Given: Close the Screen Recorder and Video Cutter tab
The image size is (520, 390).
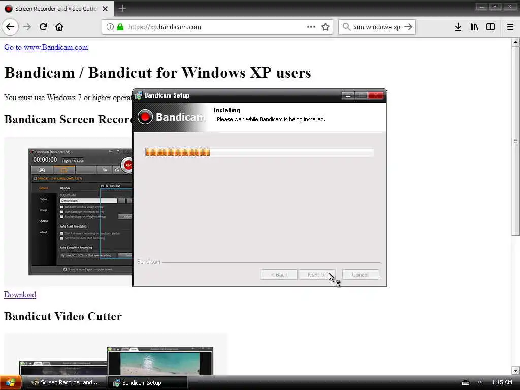Looking at the screenshot, I should coord(105,9).
